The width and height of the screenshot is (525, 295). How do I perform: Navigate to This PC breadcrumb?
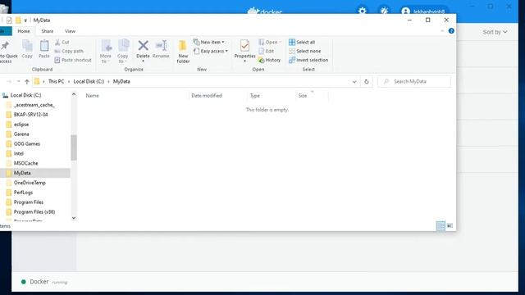[x=57, y=82]
